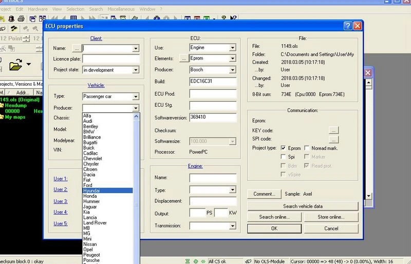Open the Selection menu

(76, 9)
